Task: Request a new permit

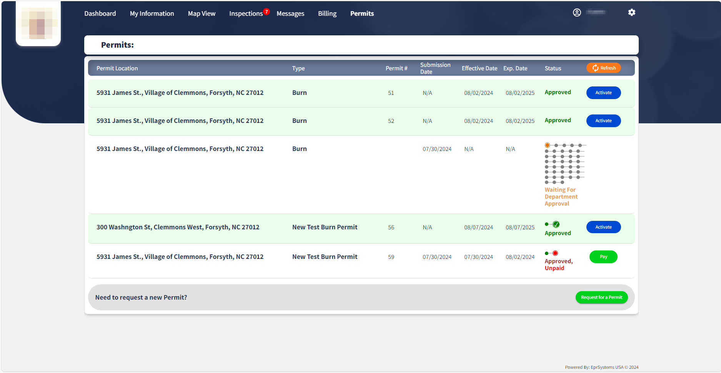Action: pos(601,297)
